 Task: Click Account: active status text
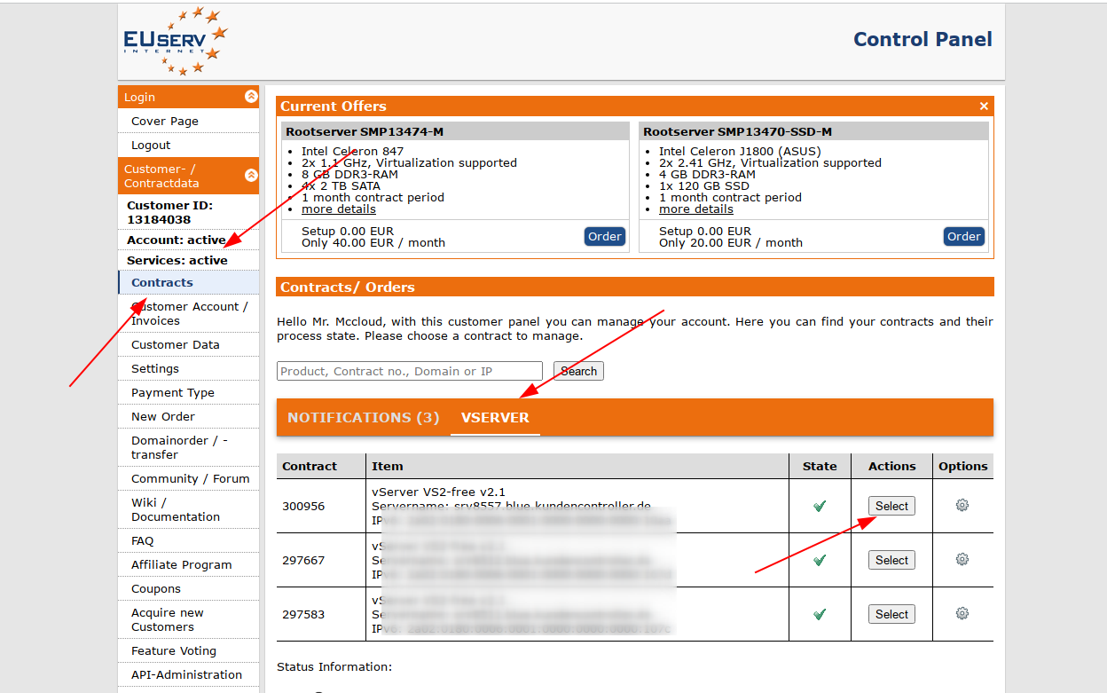[177, 240]
